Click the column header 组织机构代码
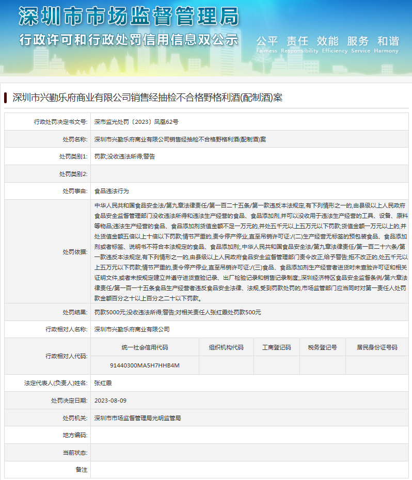This screenshot has width=412, height=480. coord(226,347)
